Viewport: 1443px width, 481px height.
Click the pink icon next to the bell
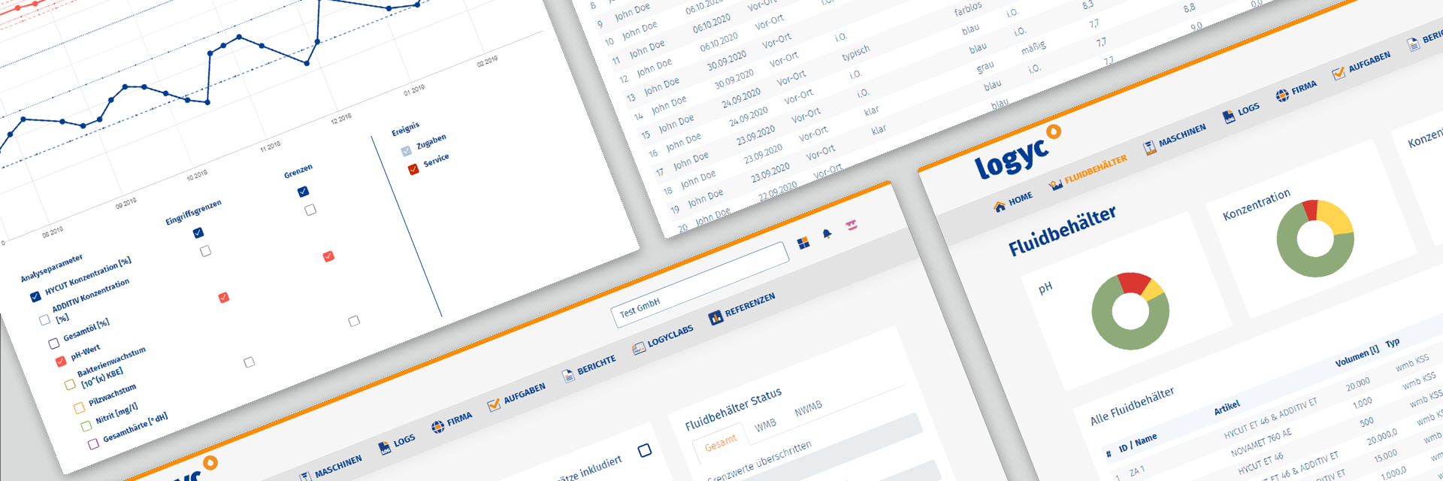852,224
